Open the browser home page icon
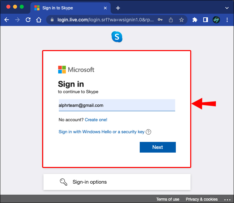The image size is (234, 203). (39, 20)
